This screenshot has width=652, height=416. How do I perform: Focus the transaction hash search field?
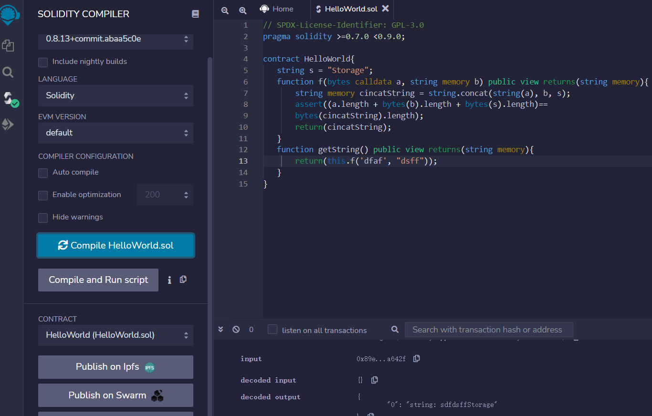489,330
